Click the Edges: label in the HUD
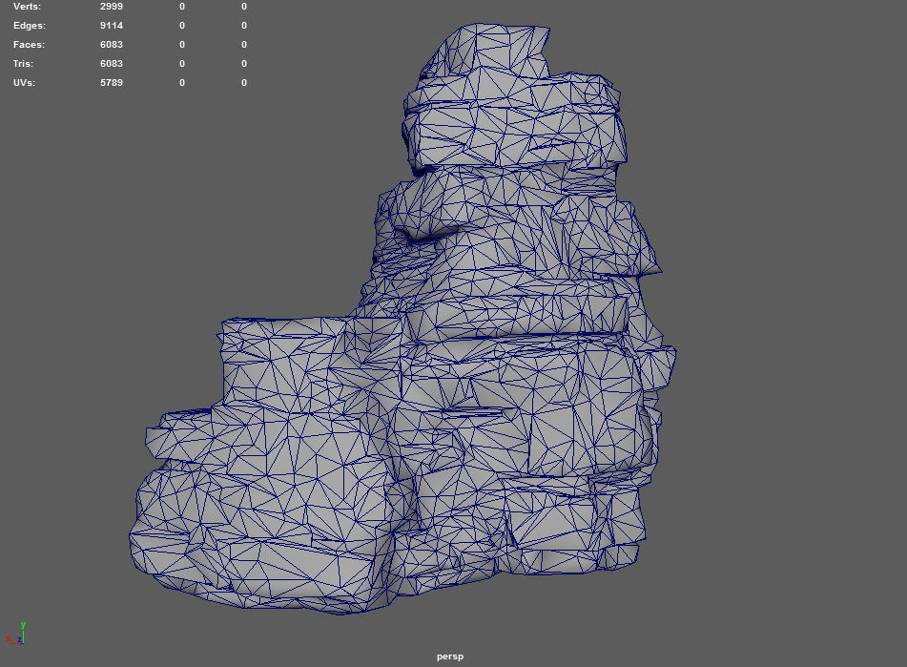The height and width of the screenshot is (667, 907). tap(30, 26)
